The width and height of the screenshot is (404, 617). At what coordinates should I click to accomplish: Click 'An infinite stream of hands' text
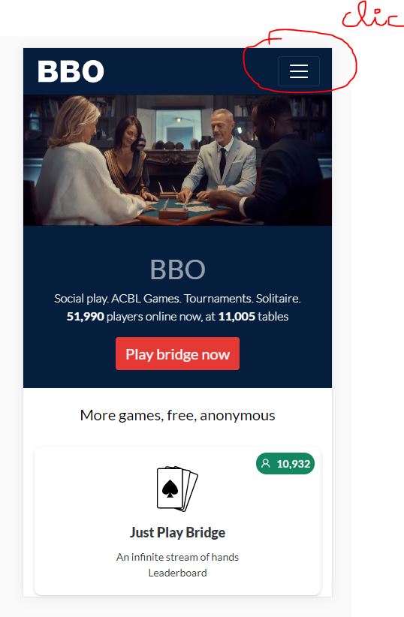tap(177, 557)
